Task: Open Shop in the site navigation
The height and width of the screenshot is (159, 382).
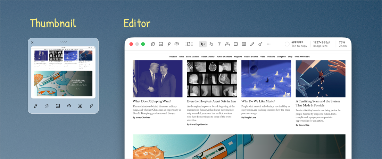Action: tap(290, 57)
